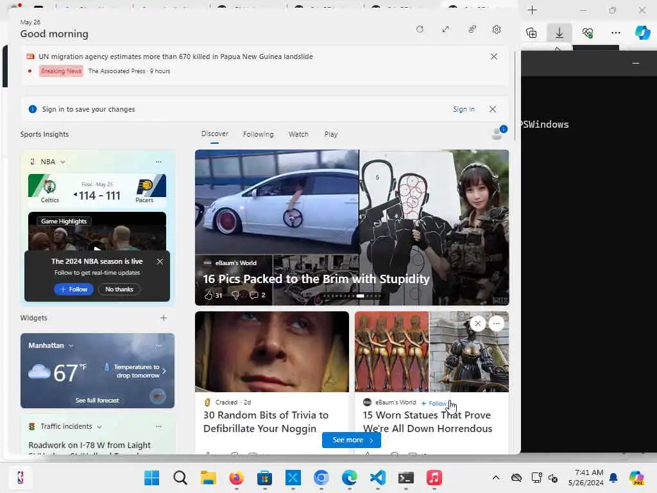
Task: Expand the Traffic incidents dropdown
Action: (x=99, y=427)
